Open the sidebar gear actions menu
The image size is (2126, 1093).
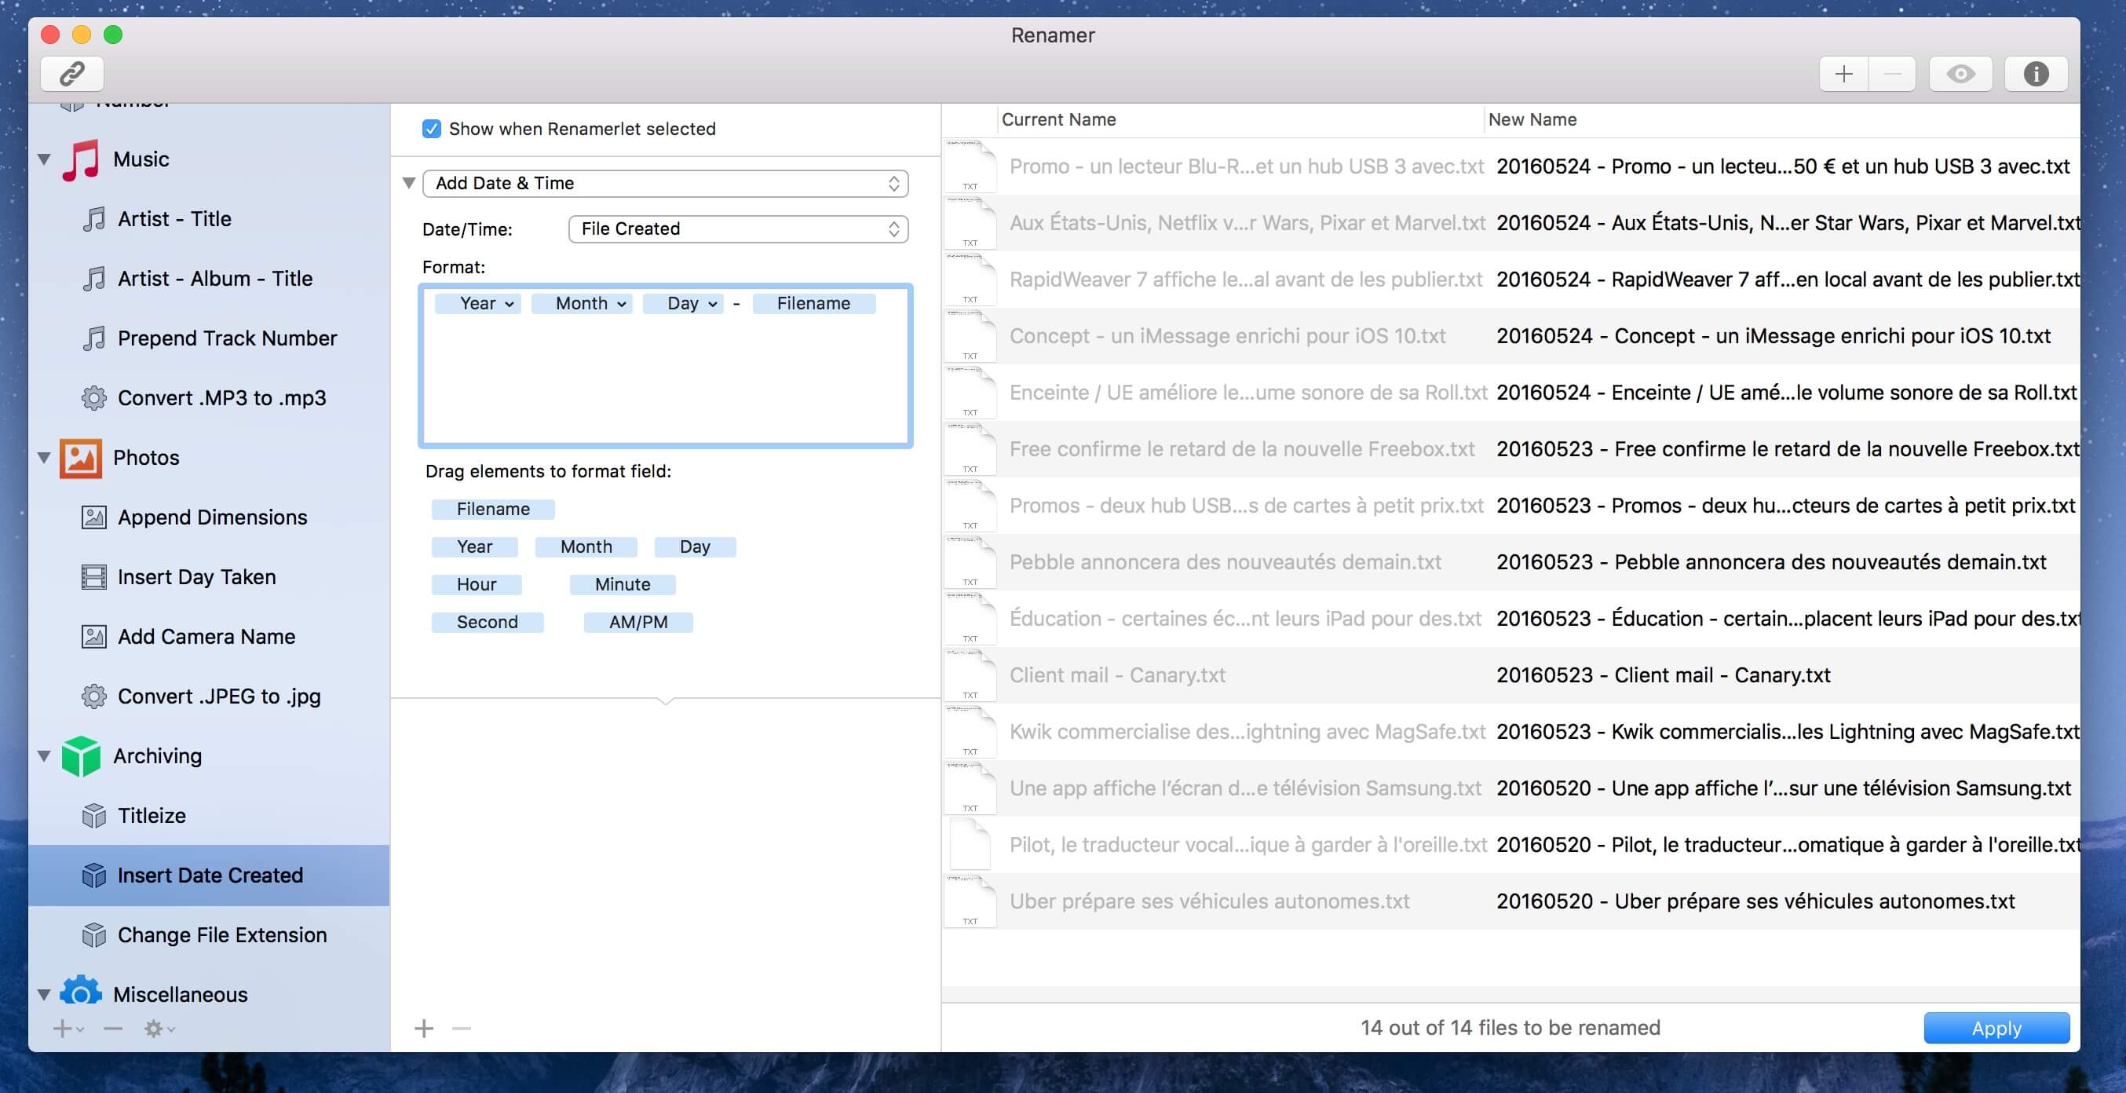coord(159,1029)
